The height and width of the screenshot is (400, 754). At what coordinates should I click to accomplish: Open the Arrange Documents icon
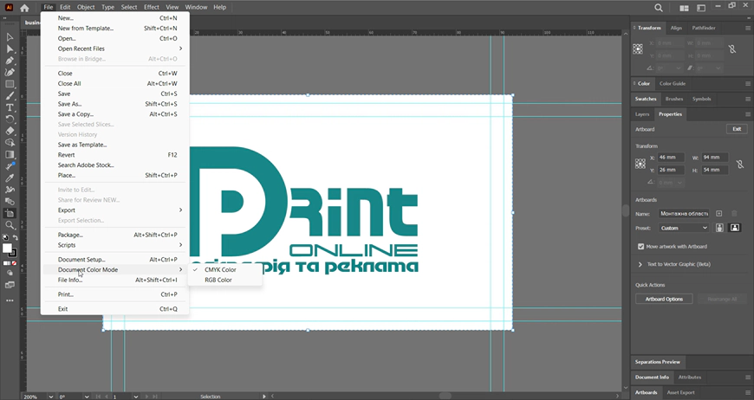tap(684, 8)
